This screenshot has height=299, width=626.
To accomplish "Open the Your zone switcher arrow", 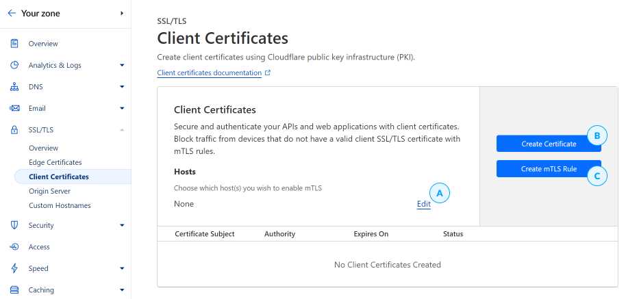I will click(122, 13).
